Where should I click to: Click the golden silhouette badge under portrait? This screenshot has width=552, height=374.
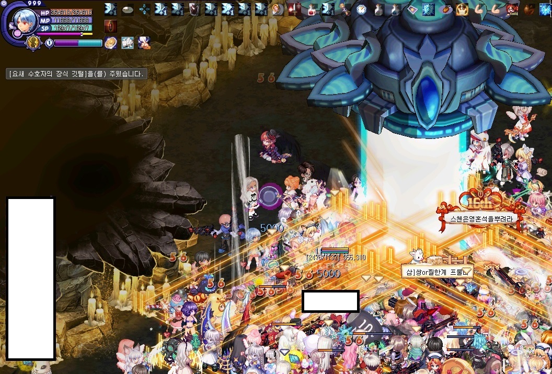(33, 43)
